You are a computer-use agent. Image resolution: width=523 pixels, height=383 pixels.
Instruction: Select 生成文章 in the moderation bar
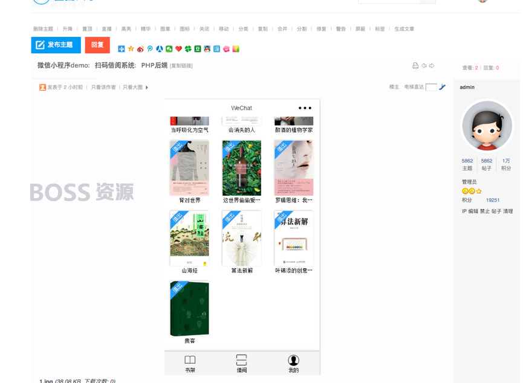[x=404, y=29]
